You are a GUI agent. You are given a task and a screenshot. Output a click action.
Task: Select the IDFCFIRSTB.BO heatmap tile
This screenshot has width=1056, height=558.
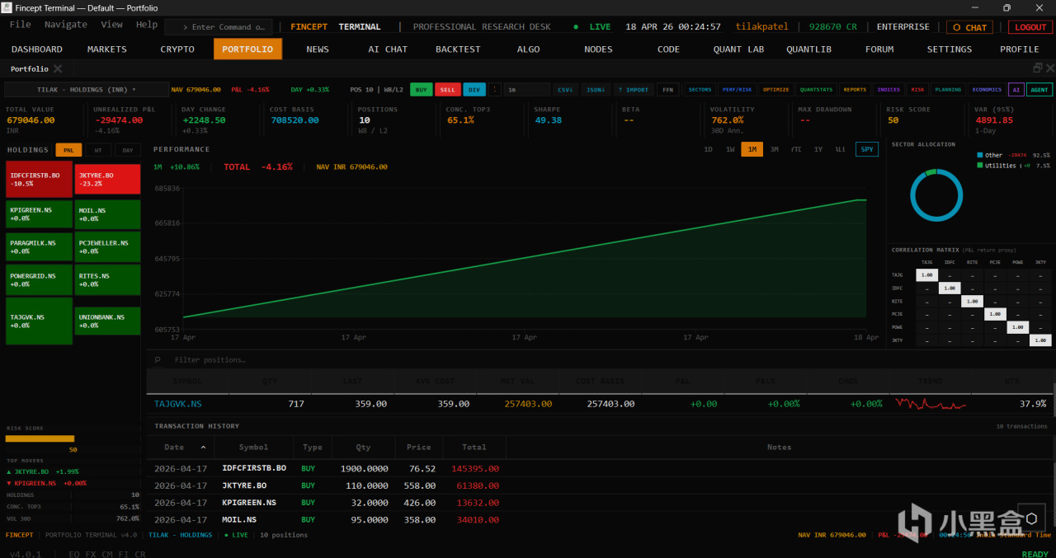pyautogui.click(x=39, y=180)
